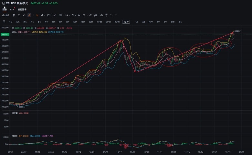Toggle the highlighted drawing pencil tool
Image resolution: width=252 pixels, height=155 pixels.
click(x=29, y=15)
